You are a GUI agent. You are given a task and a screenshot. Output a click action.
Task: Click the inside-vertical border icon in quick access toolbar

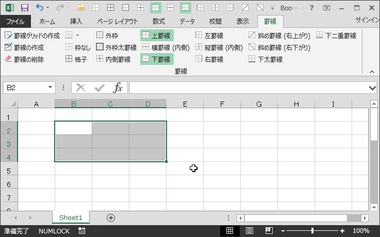pos(215,8)
